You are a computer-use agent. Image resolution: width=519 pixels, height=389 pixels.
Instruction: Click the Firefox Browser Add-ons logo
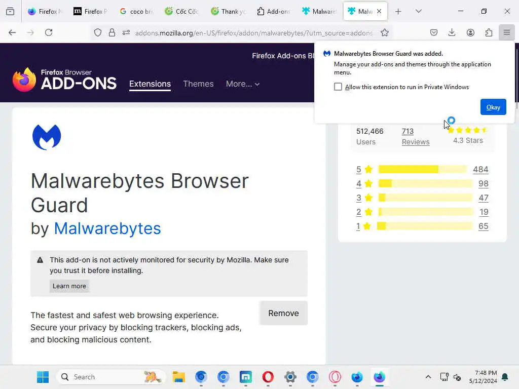tap(64, 80)
